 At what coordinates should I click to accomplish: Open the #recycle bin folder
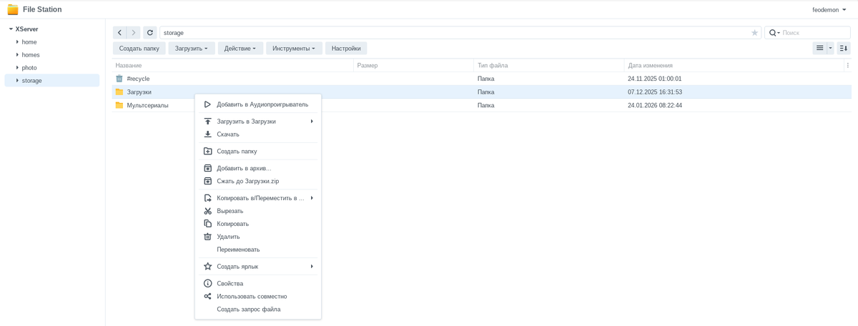[138, 79]
